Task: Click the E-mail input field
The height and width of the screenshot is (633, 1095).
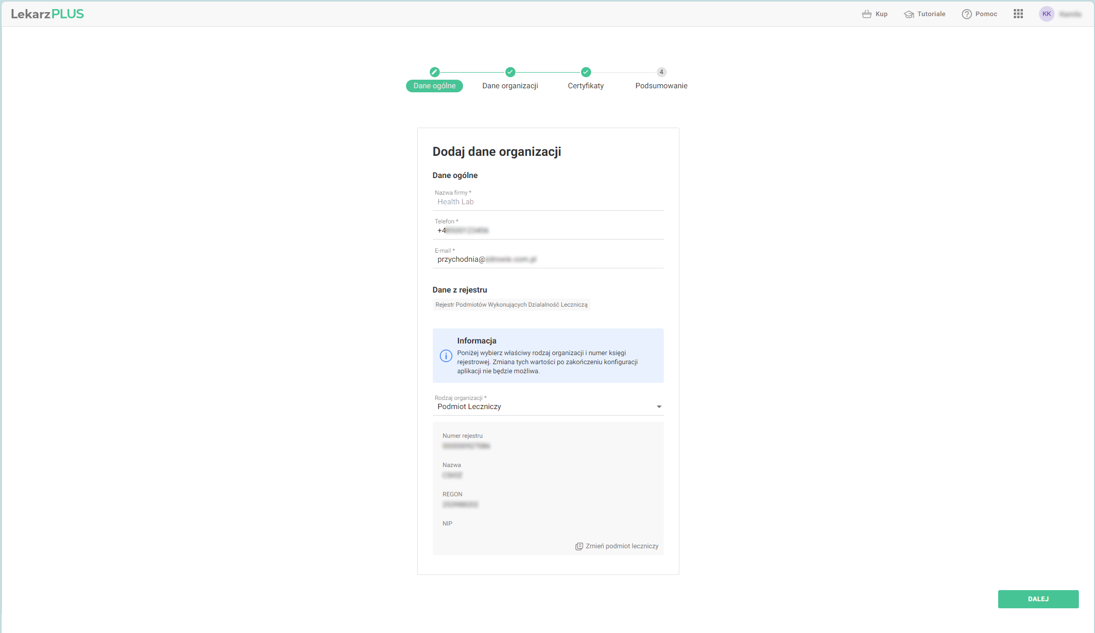Action: [548, 260]
